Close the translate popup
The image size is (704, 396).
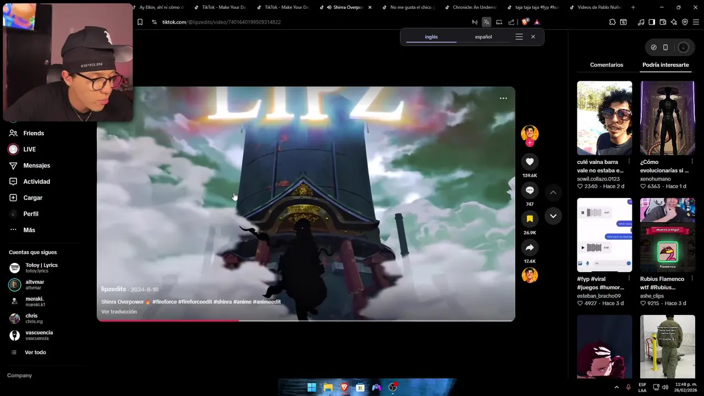533,37
